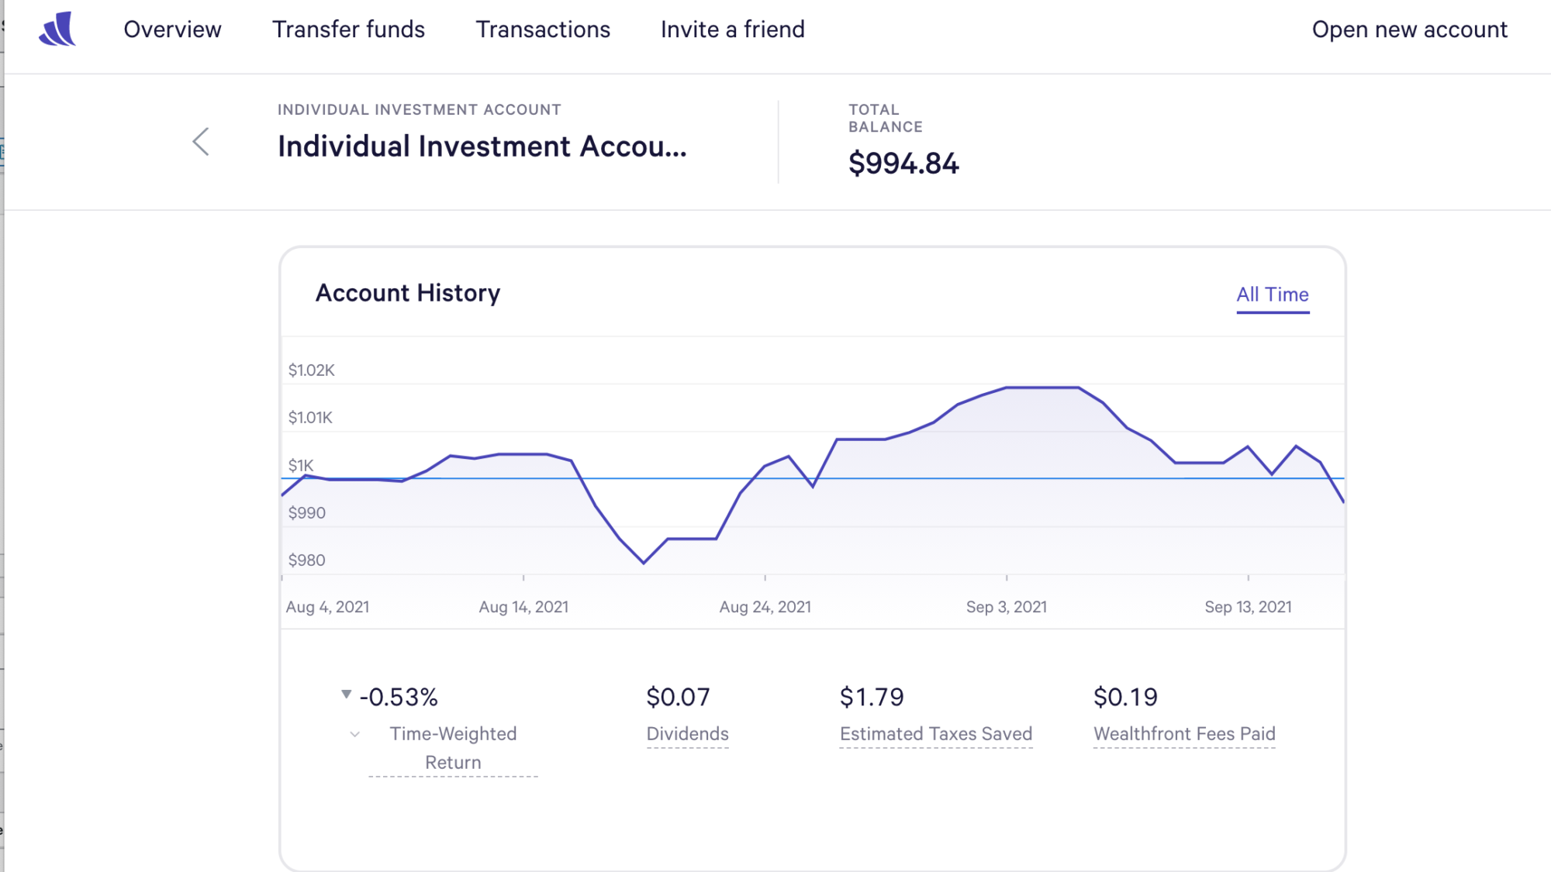Expand the Time-Weighted Return chevron

point(354,734)
